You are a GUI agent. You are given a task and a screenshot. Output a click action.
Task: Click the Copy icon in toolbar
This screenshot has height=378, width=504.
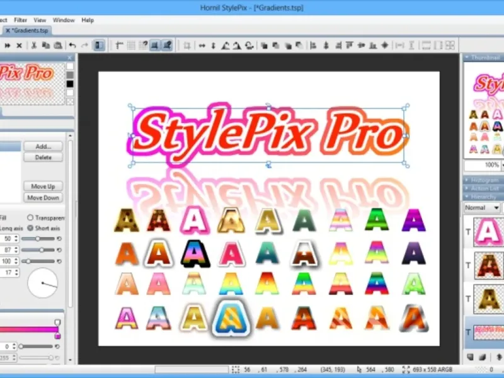pos(46,45)
